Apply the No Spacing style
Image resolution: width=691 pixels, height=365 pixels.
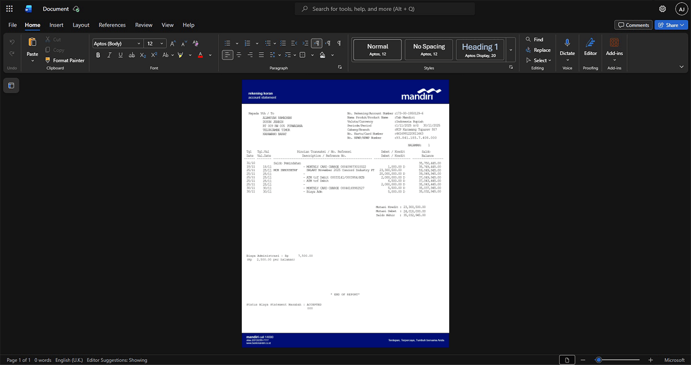click(429, 50)
